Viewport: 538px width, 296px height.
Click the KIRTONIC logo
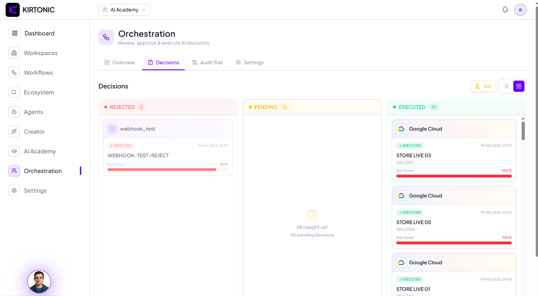coord(30,10)
